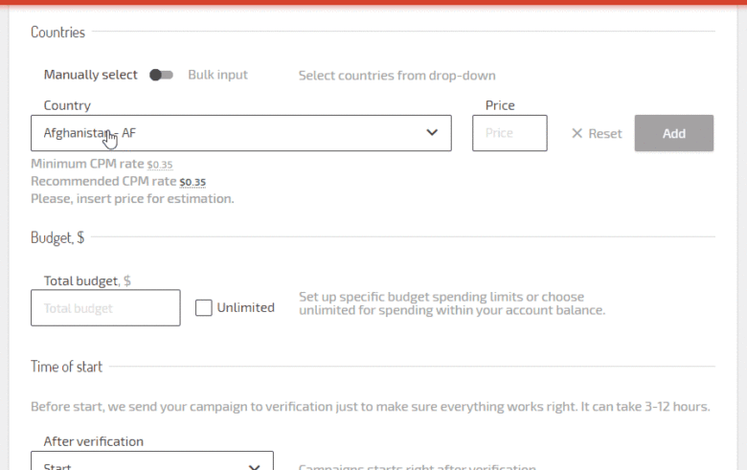Click into the Total budget field
The width and height of the screenshot is (747, 470).
(x=105, y=308)
